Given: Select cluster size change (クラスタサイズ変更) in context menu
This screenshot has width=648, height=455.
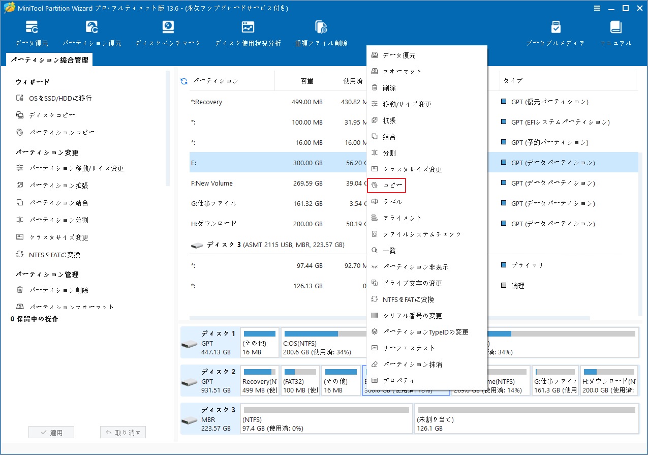Looking at the screenshot, I should [427, 169].
